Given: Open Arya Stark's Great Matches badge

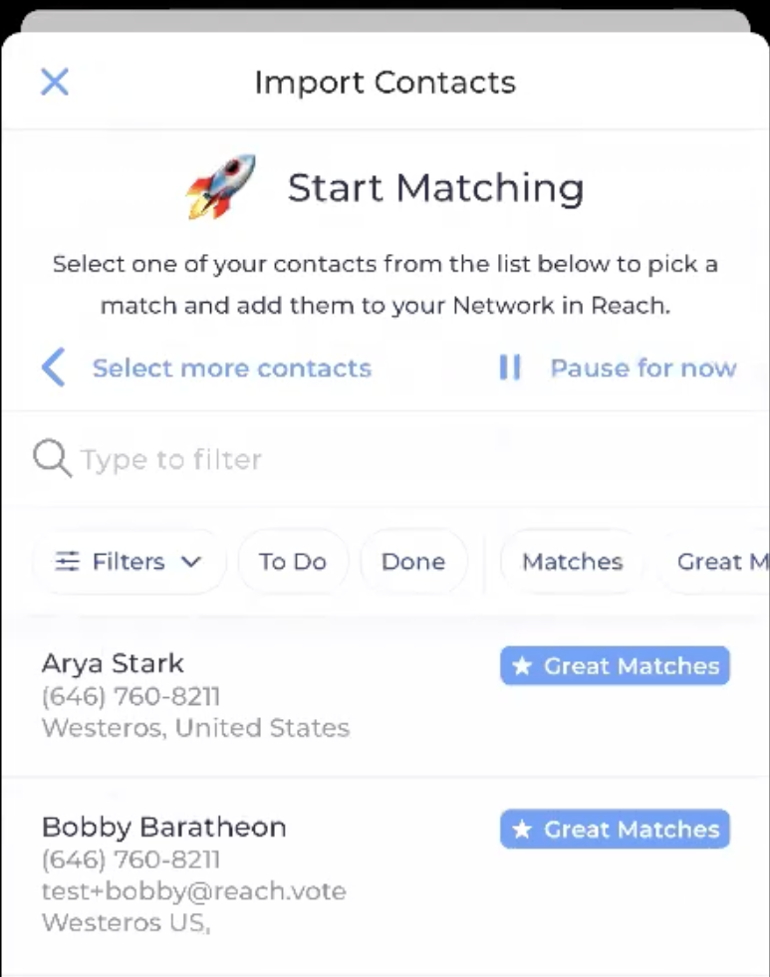Looking at the screenshot, I should coord(615,665).
